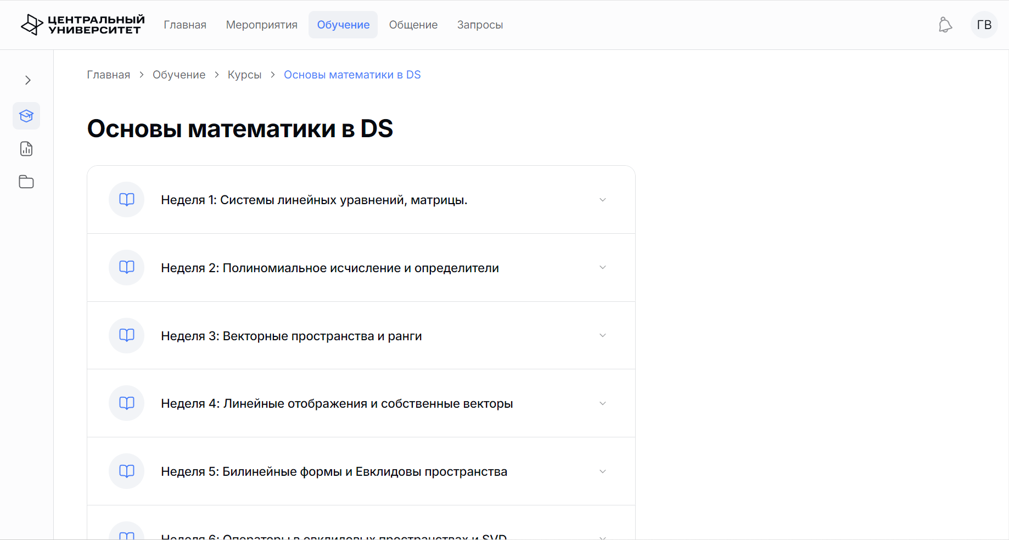The height and width of the screenshot is (540, 1009).
Task: Click the Центральный Университет logo
Action: [82, 24]
